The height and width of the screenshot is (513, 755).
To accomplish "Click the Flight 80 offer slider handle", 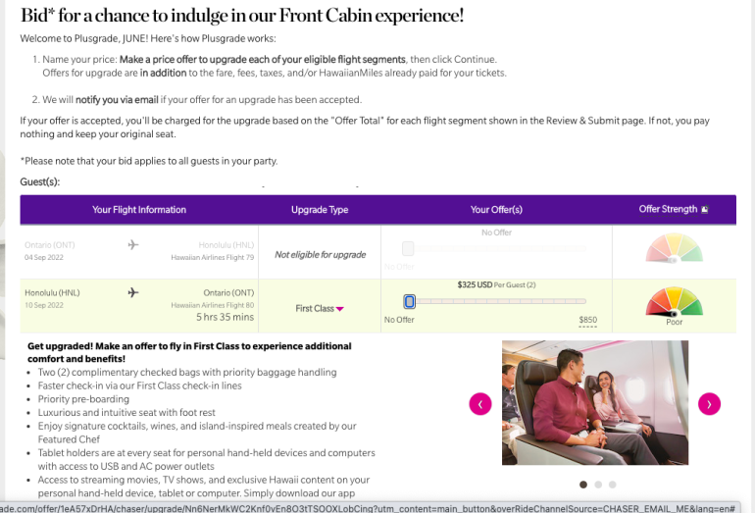I will tap(409, 301).
